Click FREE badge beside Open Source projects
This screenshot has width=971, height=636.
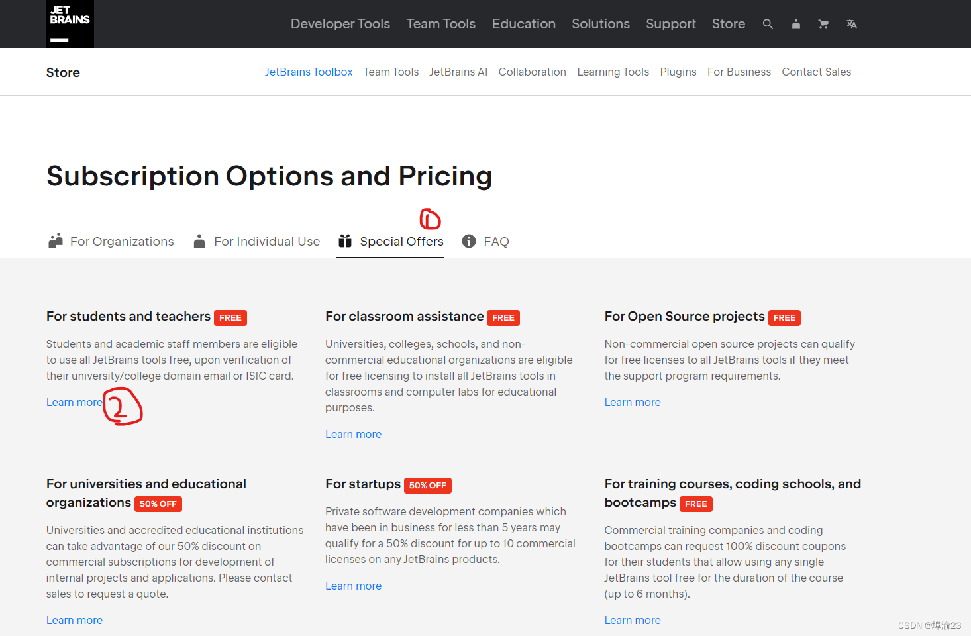tap(784, 318)
